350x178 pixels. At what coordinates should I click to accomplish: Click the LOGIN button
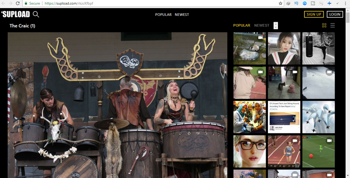pyautogui.click(x=335, y=14)
